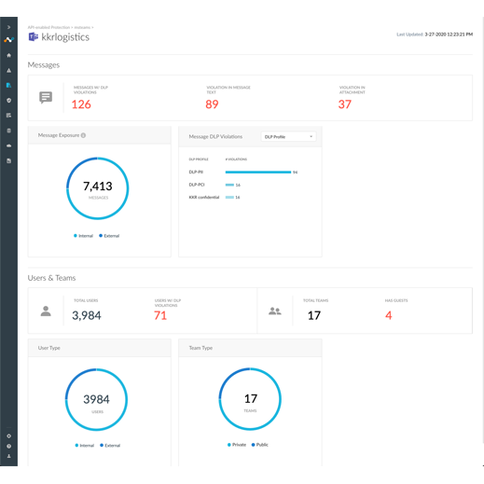Open the reports page icon in the sidebar
Screen dimensions: 484x484
click(x=8, y=160)
